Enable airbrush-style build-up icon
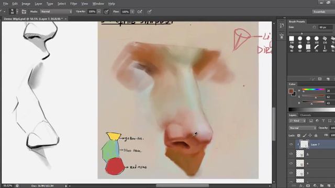Viewport: 335px width, 188px height. pyautogui.click(x=140, y=11)
